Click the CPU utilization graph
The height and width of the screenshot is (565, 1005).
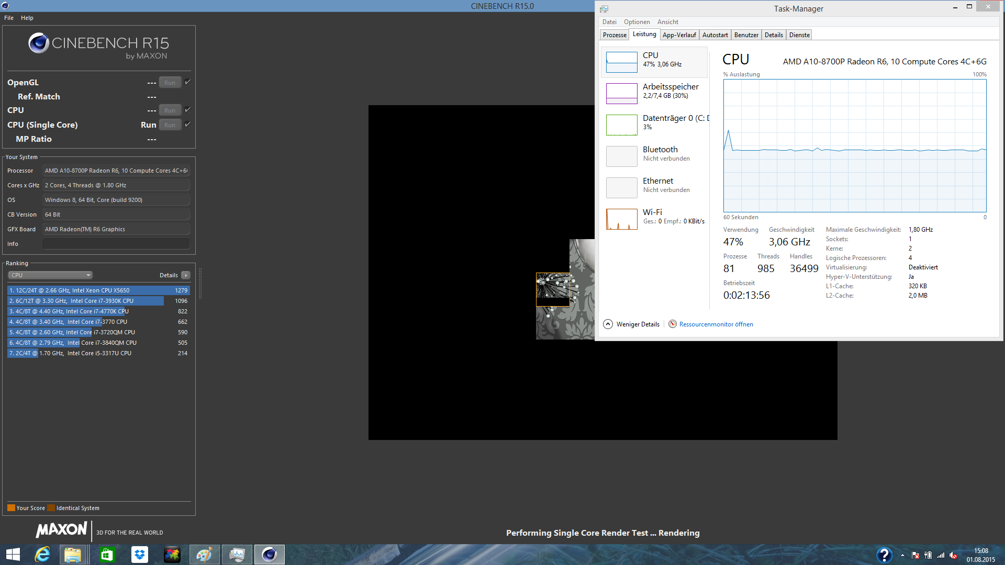point(854,145)
